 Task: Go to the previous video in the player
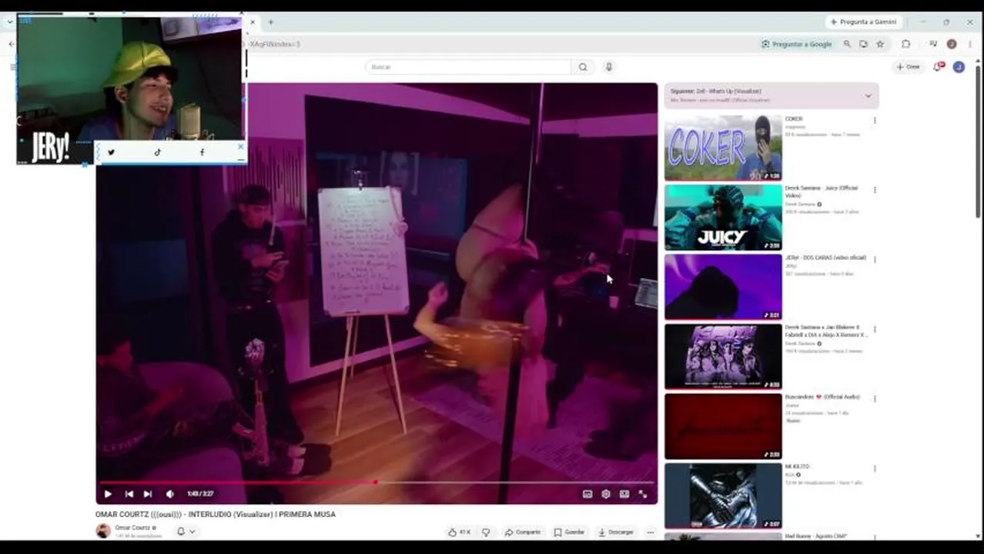coord(129,494)
